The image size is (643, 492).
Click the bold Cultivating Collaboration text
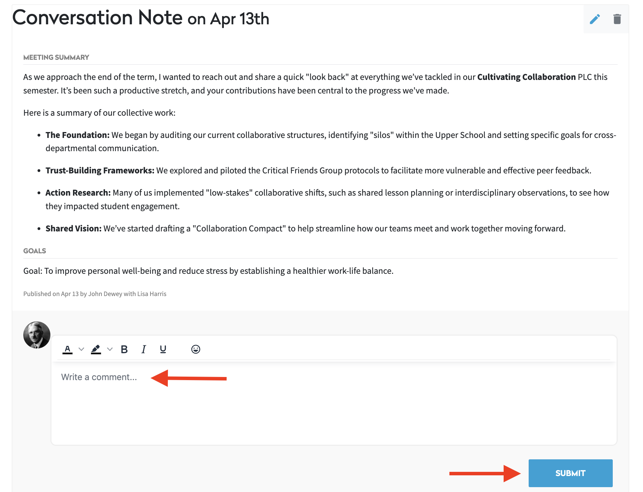click(x=527, y=77)
